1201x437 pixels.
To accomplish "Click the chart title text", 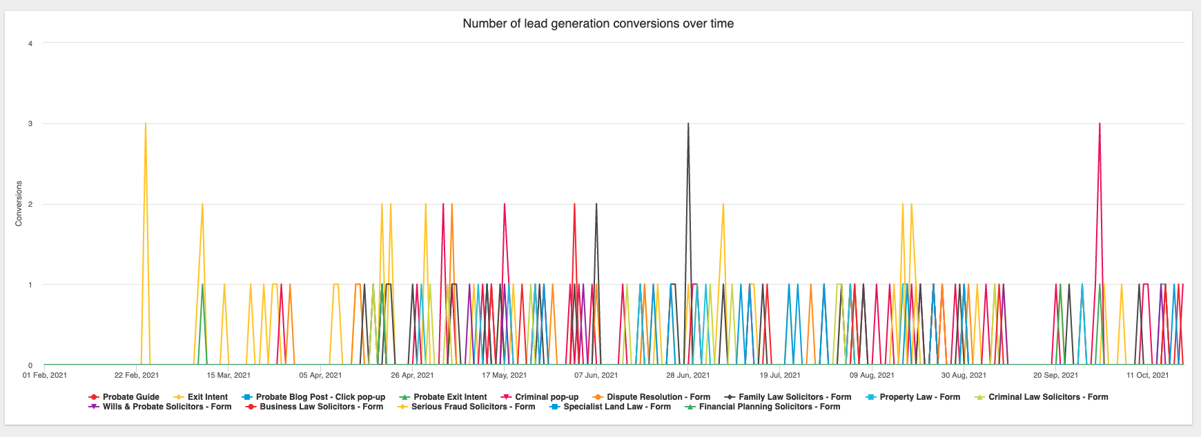I will pyautogui.click(x=598, y=23).
